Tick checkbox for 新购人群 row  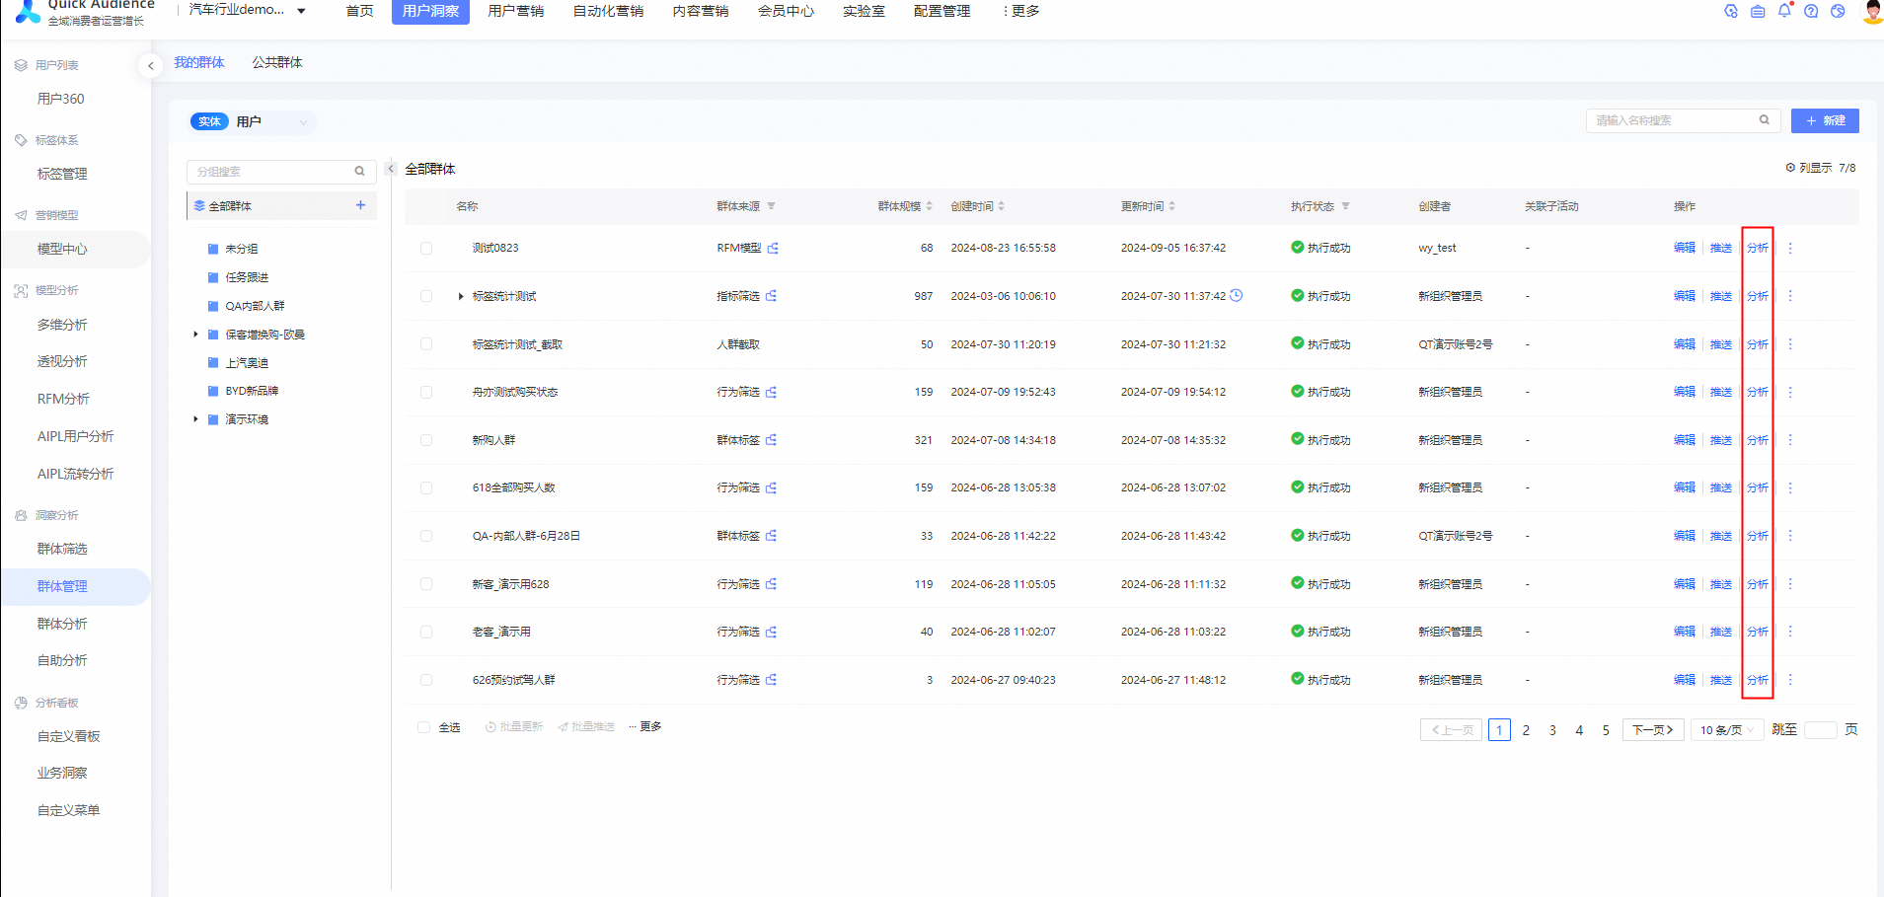(426, 440)
